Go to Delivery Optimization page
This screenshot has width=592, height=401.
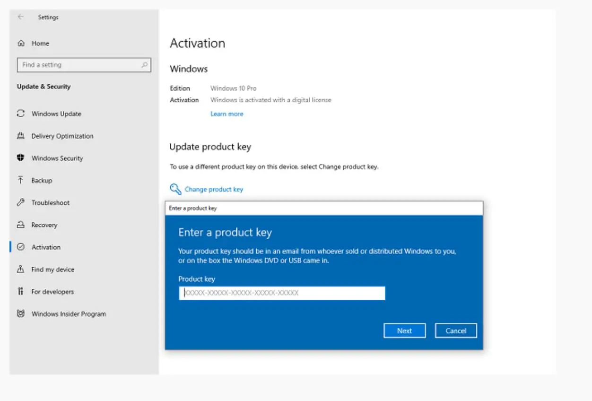(62, 136)
